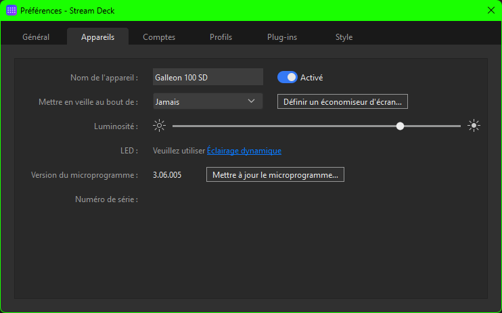Click the LED label

click(x=129, y=151)
